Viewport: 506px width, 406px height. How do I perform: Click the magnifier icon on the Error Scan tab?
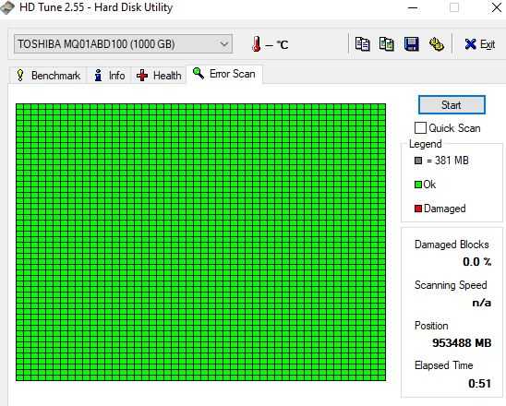[199, 74]
